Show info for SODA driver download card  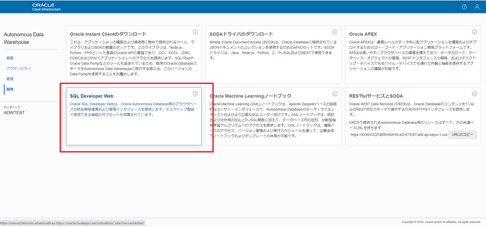point(335,32)
